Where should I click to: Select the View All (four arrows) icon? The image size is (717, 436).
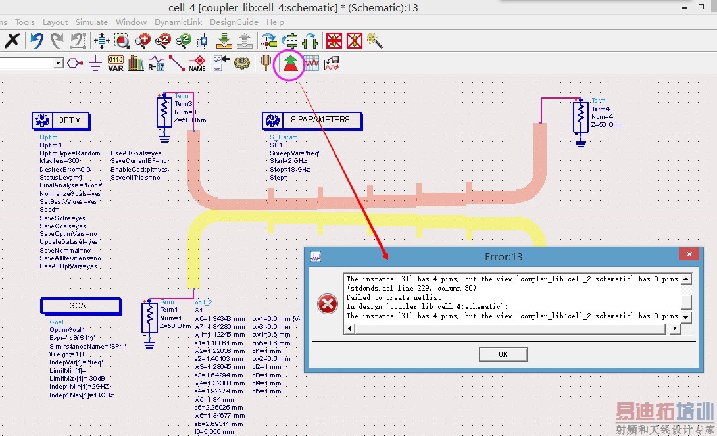[x=101, y=41]
